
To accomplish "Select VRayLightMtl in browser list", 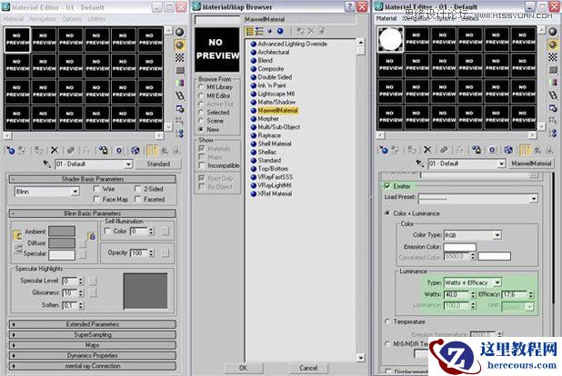I will pyautogui.click(x=275, y=185).
